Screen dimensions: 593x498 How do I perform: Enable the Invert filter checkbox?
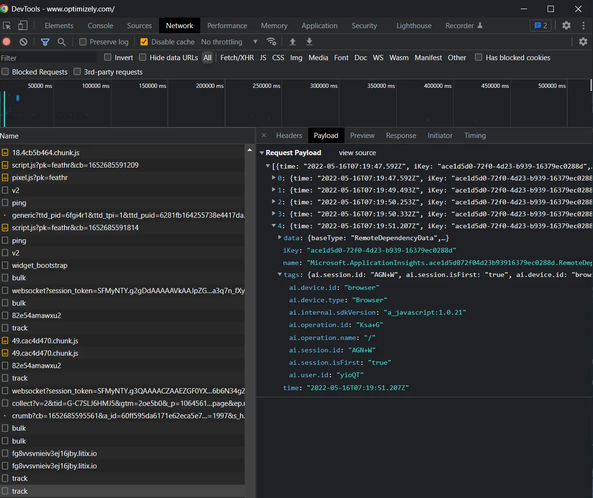point(108,57)
